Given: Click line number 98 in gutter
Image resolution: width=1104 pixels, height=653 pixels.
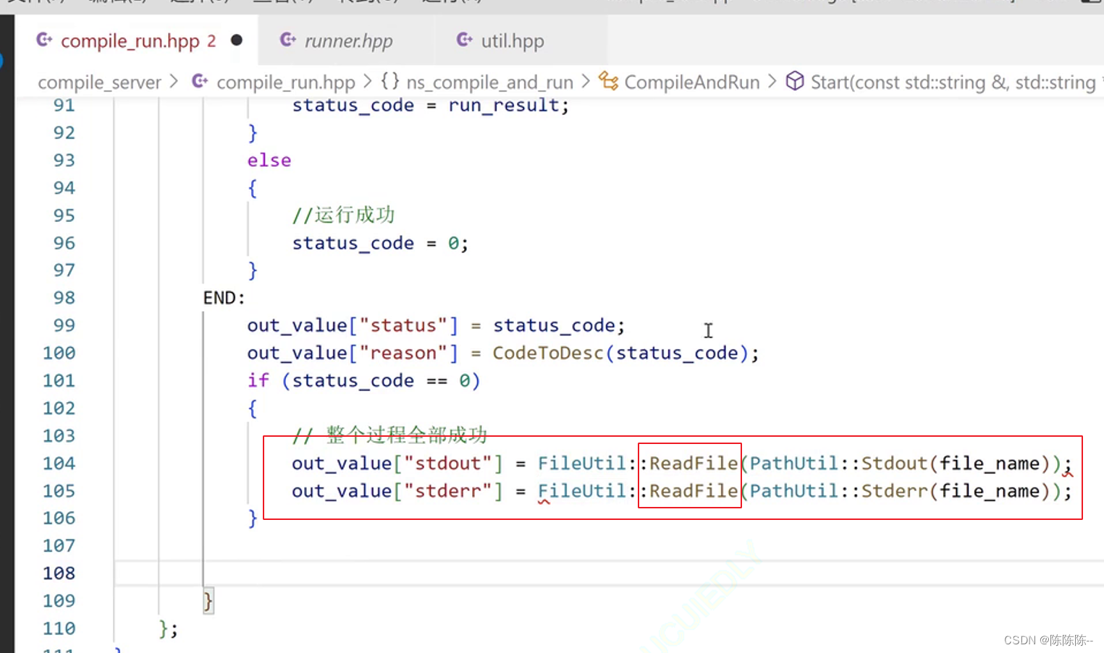Looking at the screenshot, I should 64,298.
